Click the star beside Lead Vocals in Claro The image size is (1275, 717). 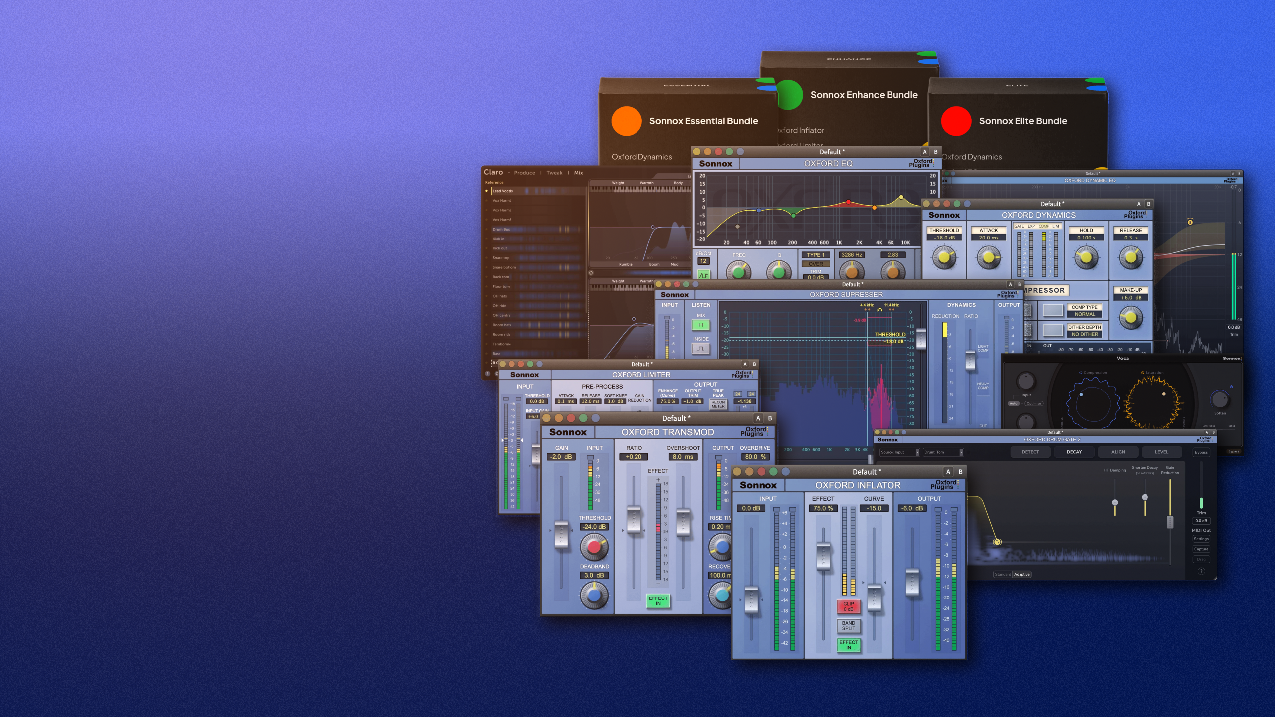[x=487, y=191]
